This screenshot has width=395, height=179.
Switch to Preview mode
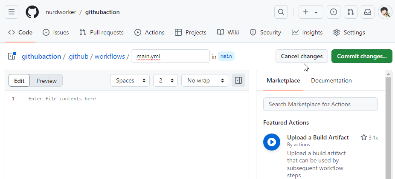(46, 81)
